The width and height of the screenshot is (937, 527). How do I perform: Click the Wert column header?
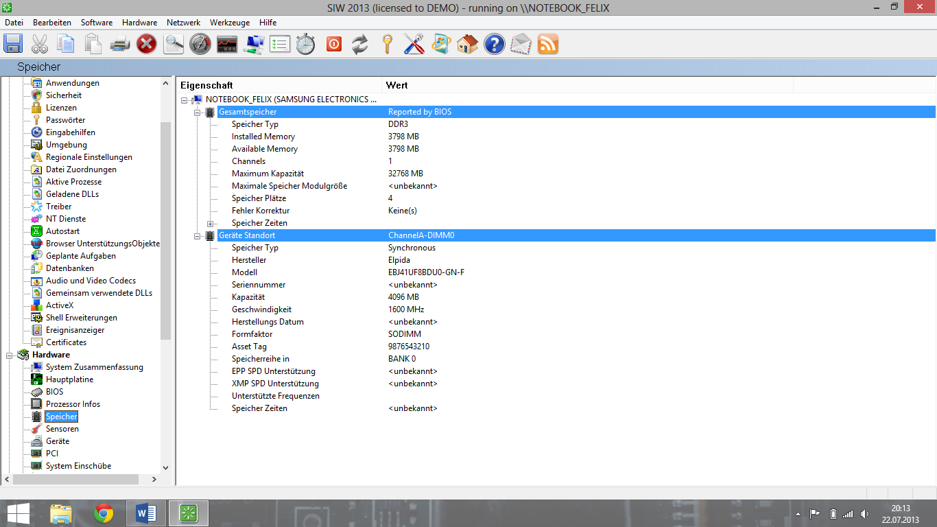[x=587, y=85]
